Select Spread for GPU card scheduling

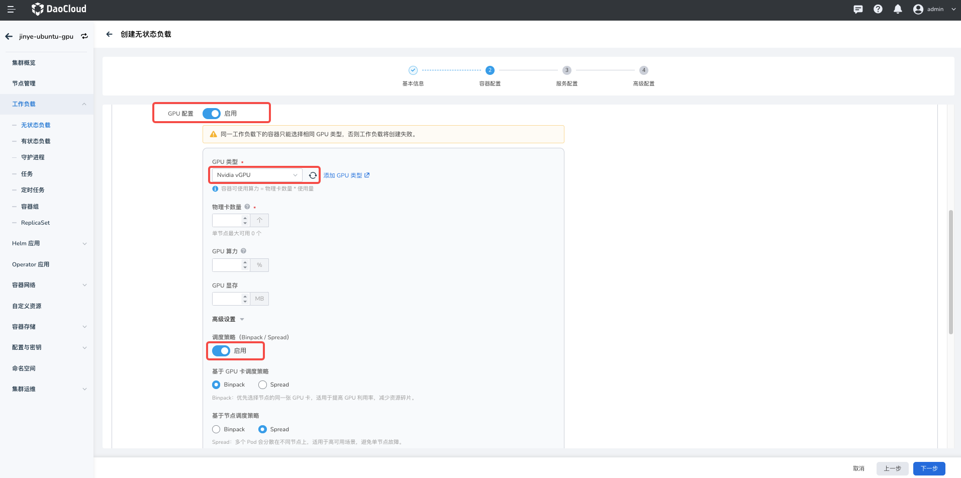(x=262, y=385)
